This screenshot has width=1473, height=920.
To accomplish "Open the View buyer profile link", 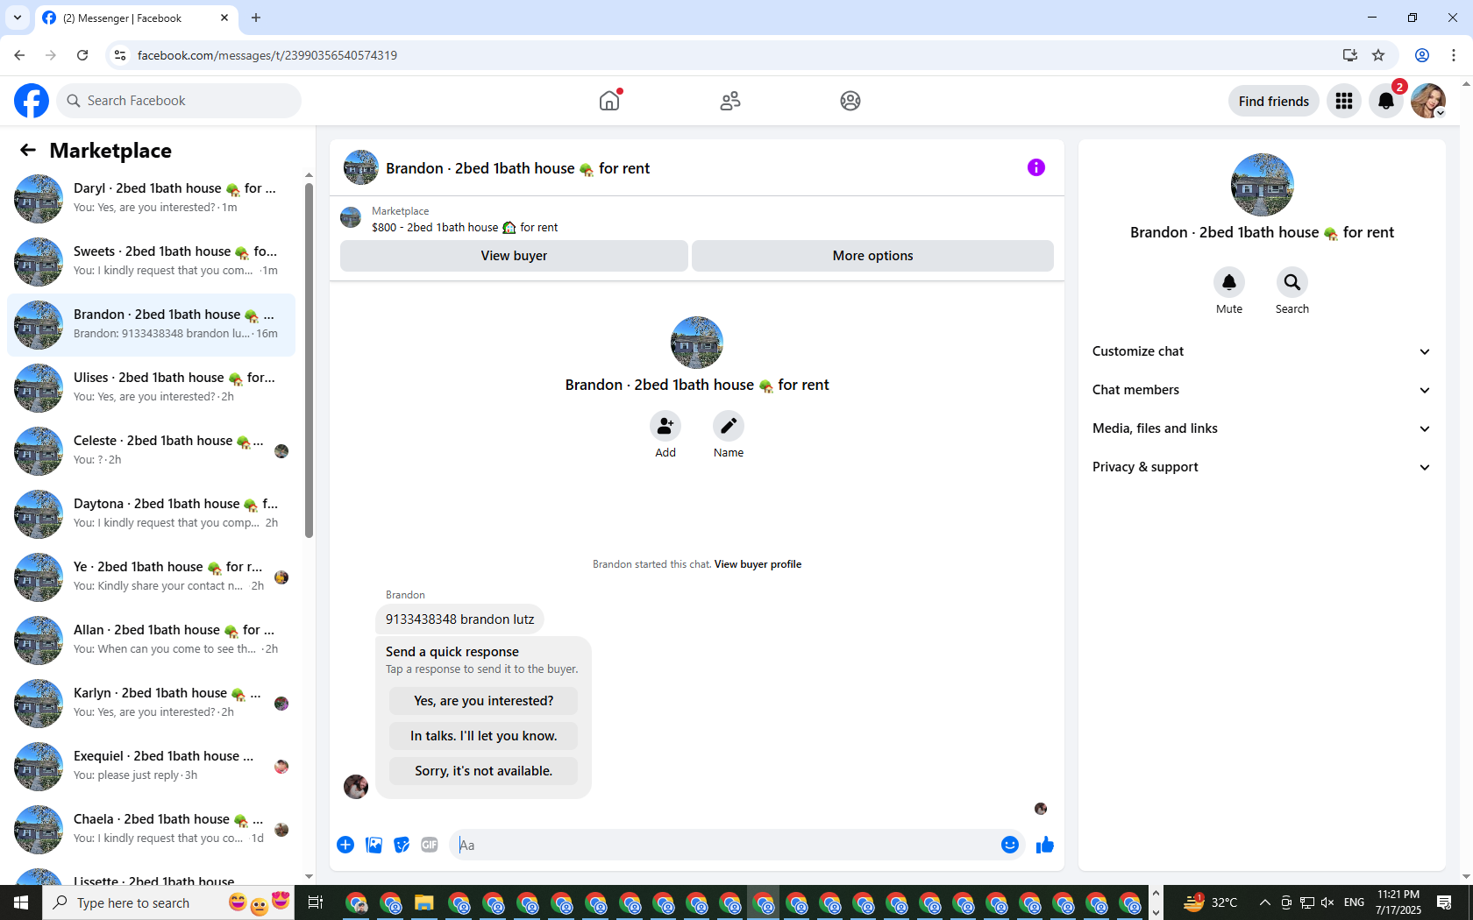I will click(758, 564).
